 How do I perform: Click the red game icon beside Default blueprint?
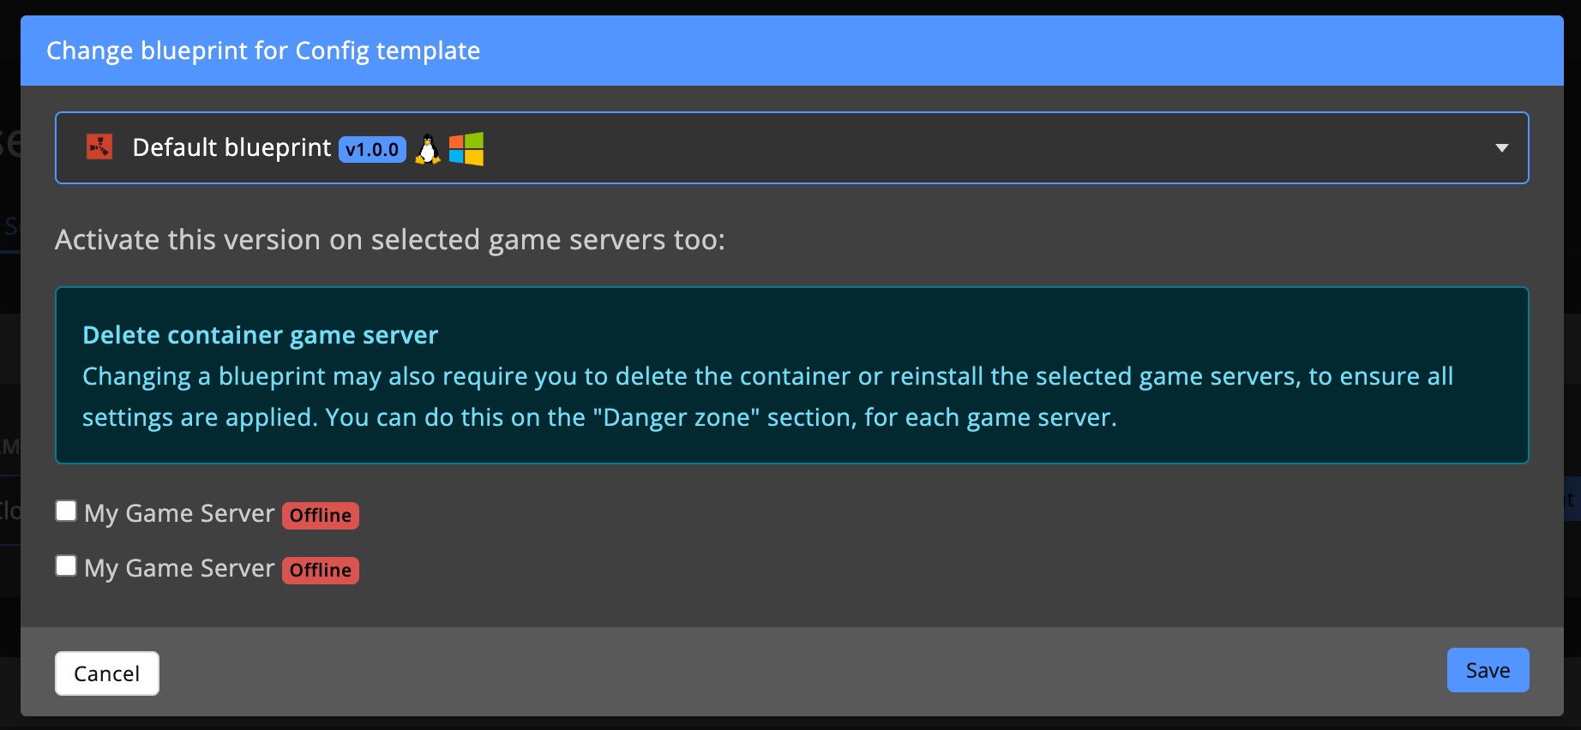99,147
